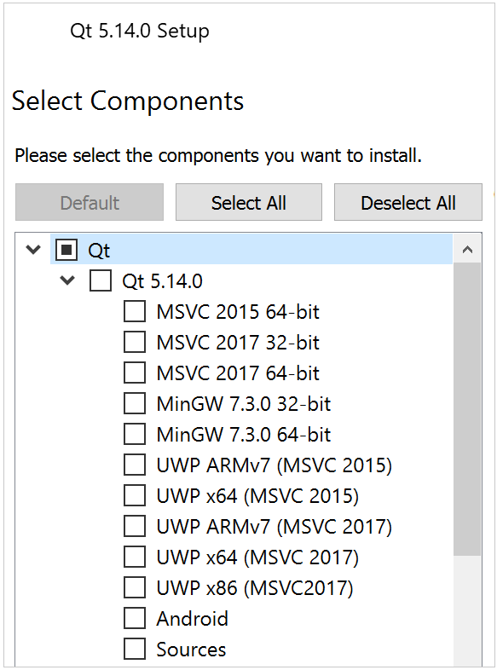Screen dimensions: 497x670
Task: Check UWP ARMv7 (MSVC 2015) box
Action: tap(135, 465)
